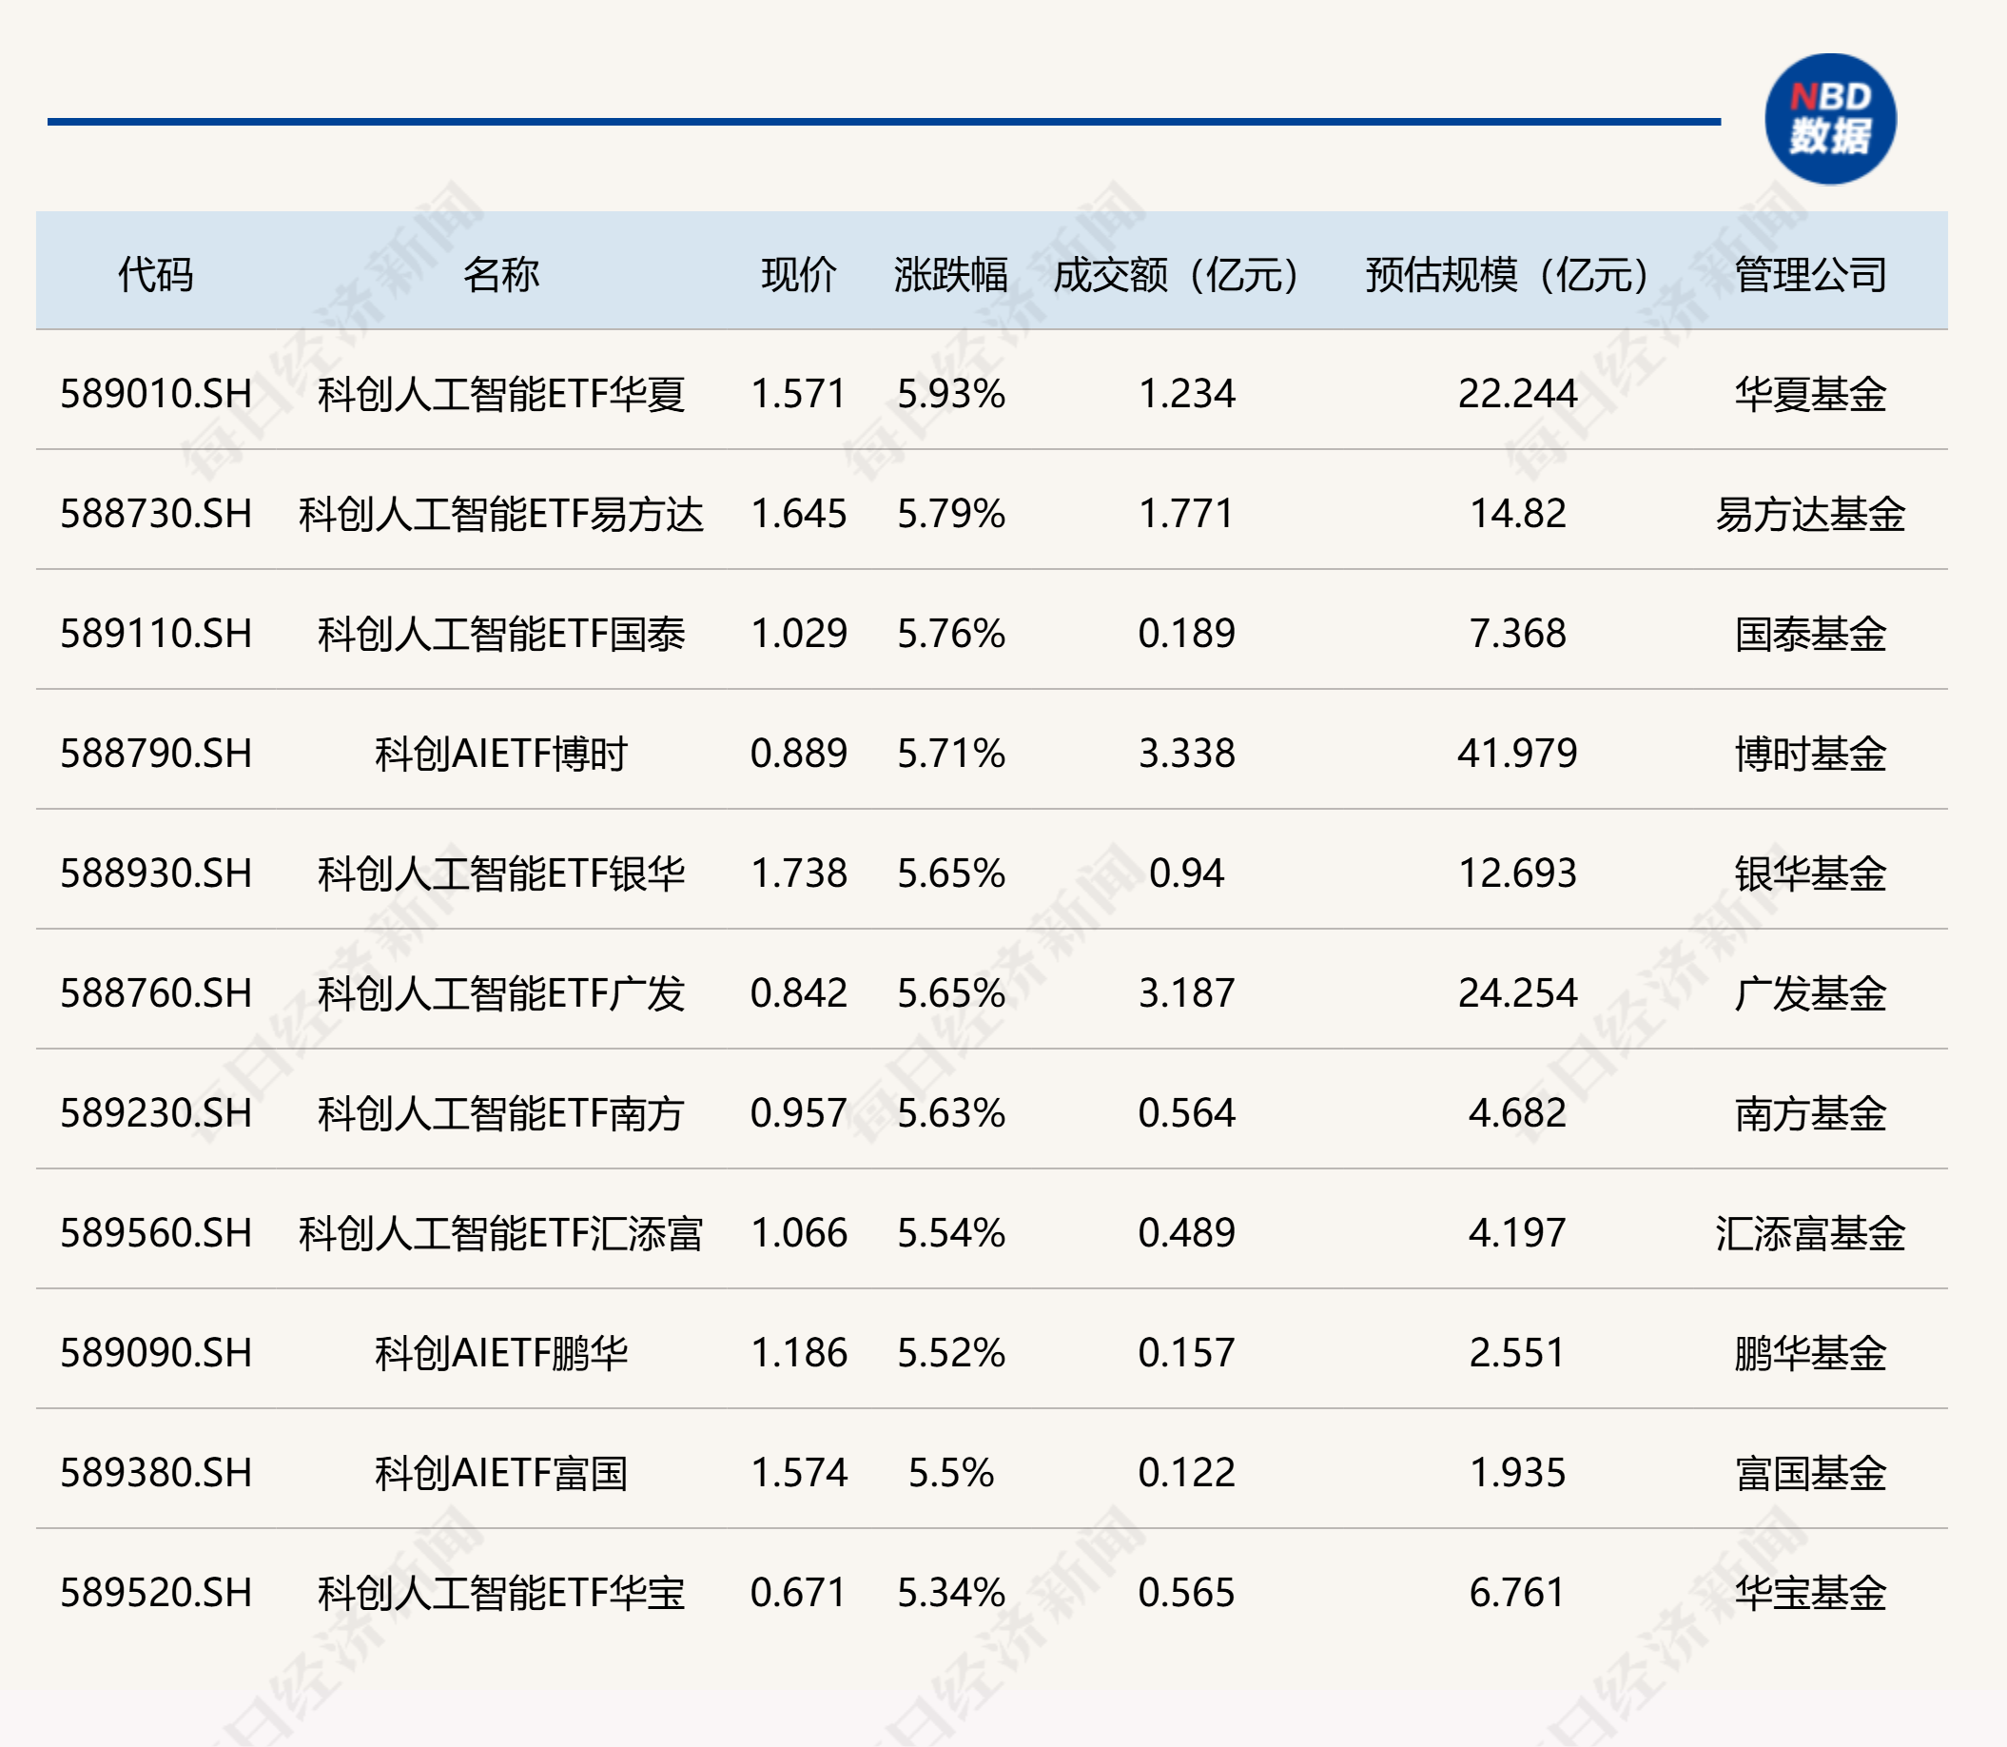The width and height of the screenshot is (2007, 1747).
Task: Click the 管理公司 column header
Action: pyautogui.click(x=1810, y=275)
